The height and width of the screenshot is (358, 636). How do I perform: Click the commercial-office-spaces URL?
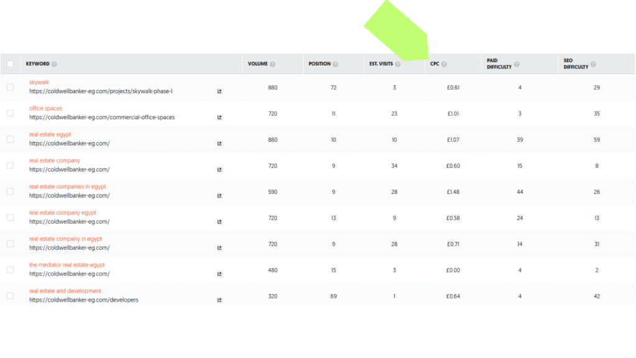click(102, 117)
